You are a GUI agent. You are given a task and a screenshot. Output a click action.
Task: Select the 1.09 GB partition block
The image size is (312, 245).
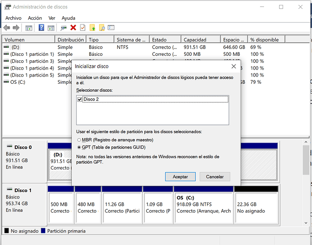pos(158,208)
